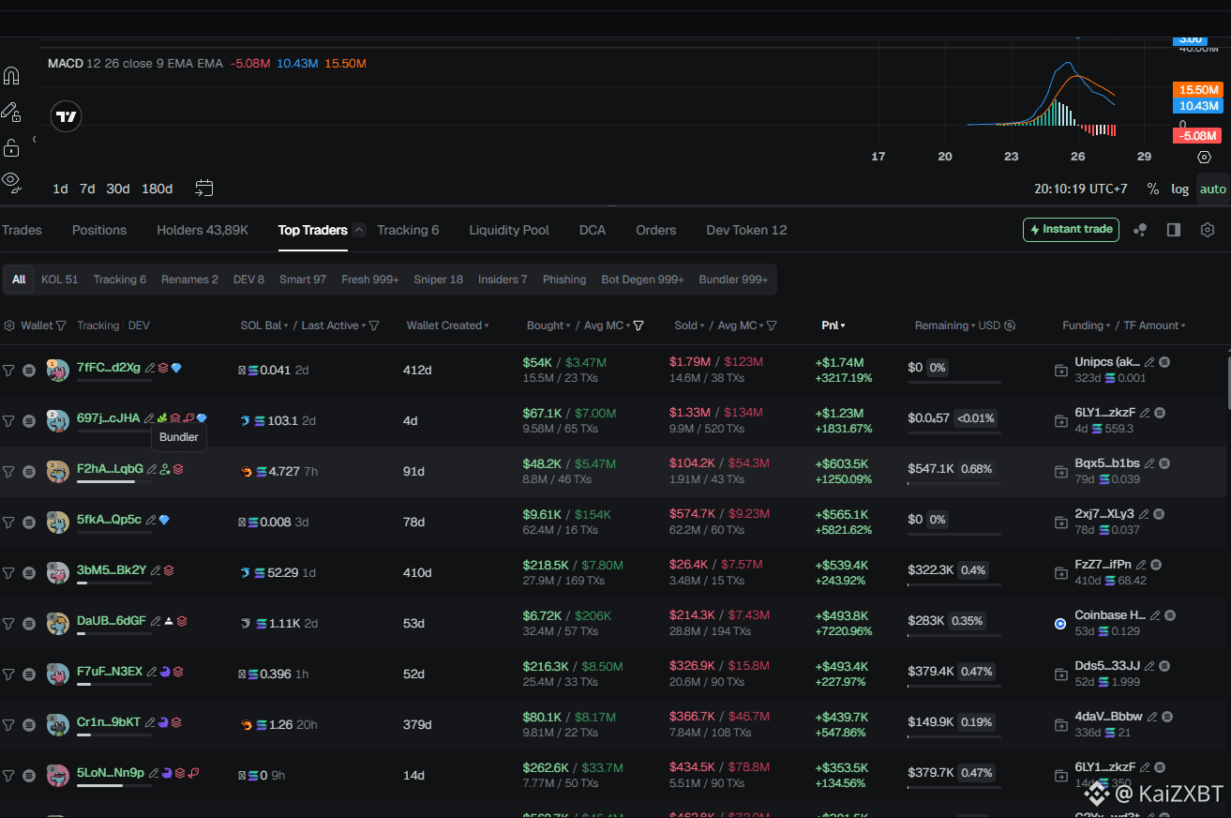
Task: Open the date range calendar icon
Action: coord(204,189)
